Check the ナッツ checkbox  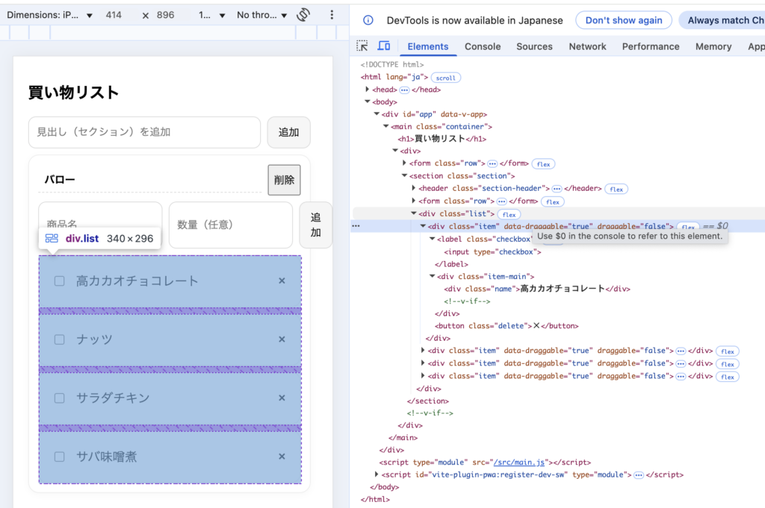pyautogui.click(x=60, y=339)
